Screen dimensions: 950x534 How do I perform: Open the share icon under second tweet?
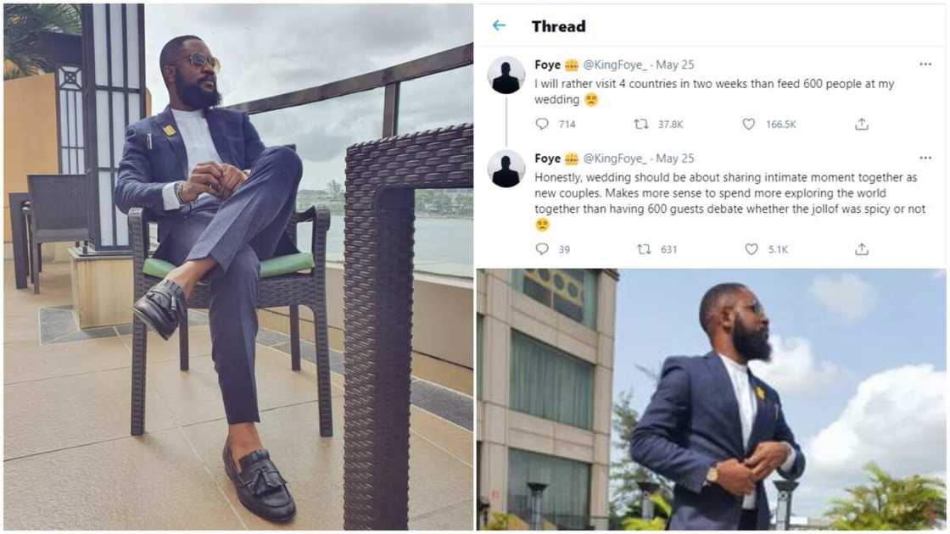point(862,249)
